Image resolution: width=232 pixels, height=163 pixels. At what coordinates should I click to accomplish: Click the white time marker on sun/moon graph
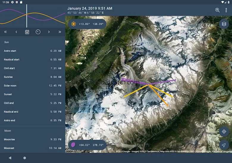pos(27,16)
